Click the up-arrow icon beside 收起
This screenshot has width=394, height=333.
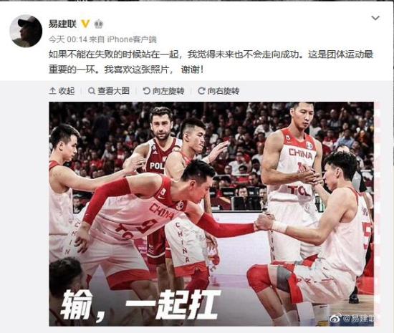[x=52, y=91]
